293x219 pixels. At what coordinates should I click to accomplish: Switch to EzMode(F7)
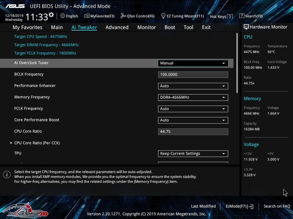coord(239,206)
